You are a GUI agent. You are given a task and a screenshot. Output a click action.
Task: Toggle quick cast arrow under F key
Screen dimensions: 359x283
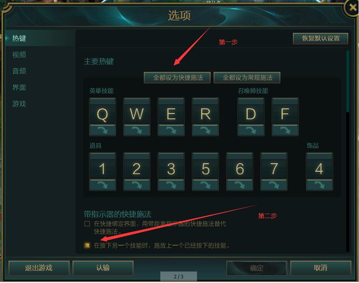click(285, 130)
